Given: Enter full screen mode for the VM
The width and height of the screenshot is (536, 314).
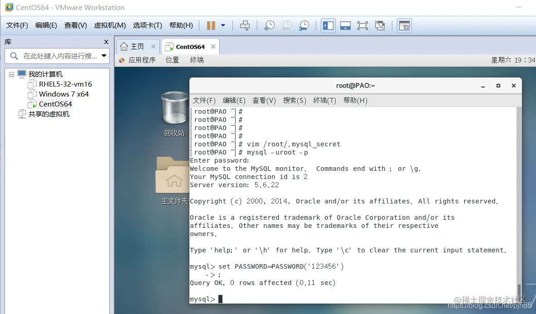Looking at the screenshot, I should coord(362,25).
